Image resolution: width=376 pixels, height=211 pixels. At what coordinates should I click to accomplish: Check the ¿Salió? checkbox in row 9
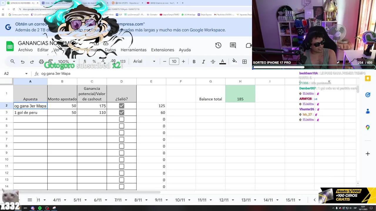tap(122, 153)
